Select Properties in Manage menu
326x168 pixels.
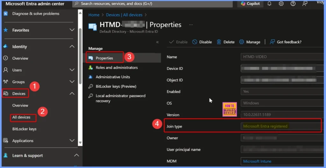point(104,58)
